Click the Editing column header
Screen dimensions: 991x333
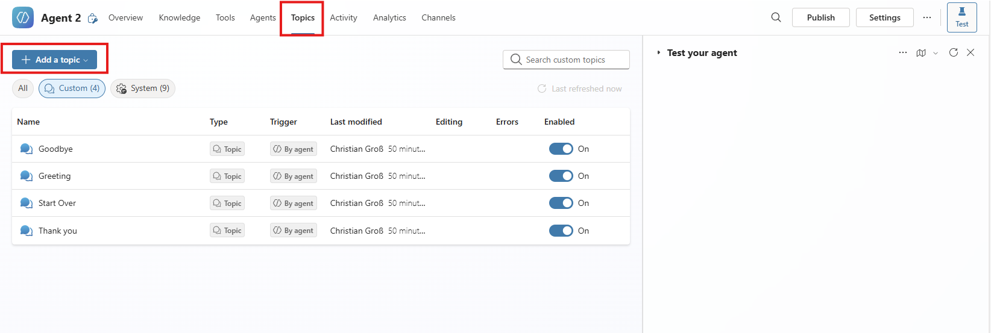[x=449, y=122]
